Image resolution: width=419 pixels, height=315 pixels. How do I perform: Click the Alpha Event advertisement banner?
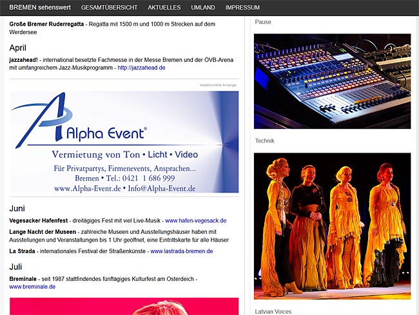124,142
